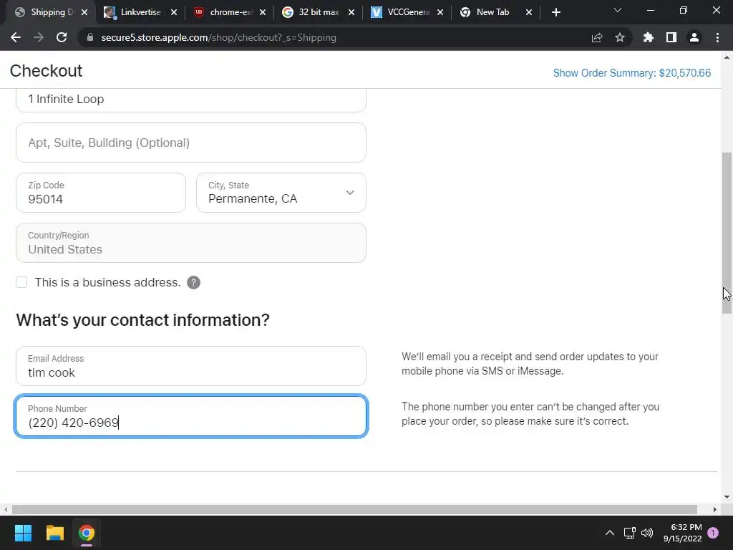Click the Apt, Suite, Building field

click(x=190, y=143)
